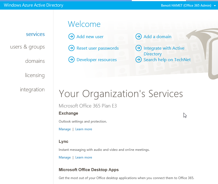Screen dimensions: 218x184
Task: Click the Windows Azure Active Directory title
Action: click(x=33, y=5)
